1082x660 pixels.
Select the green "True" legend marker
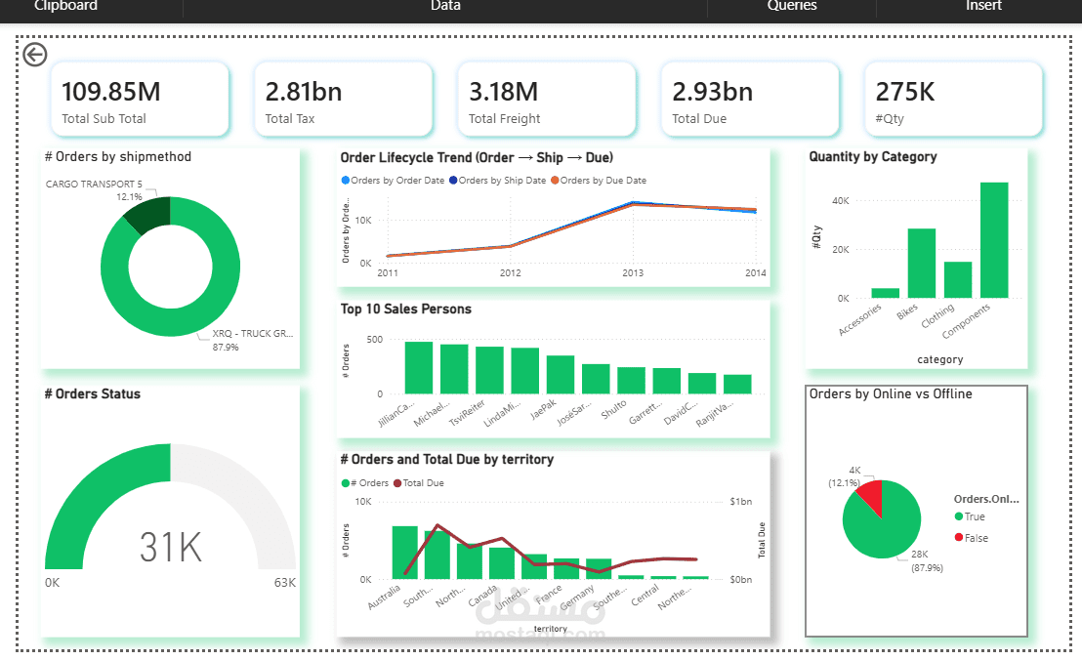[x=958, y=514]
